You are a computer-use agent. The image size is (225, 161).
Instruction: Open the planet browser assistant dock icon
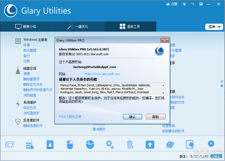[x=170, y=145]
